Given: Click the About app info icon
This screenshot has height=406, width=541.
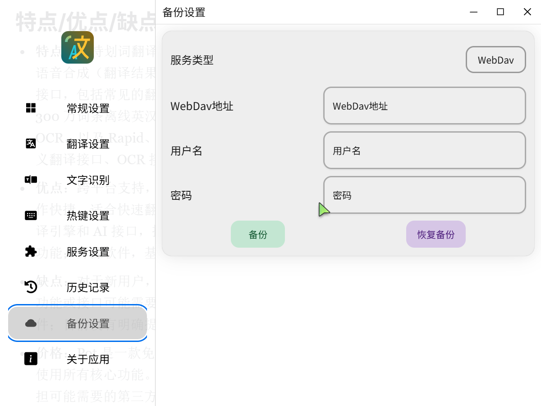Looking at the screenshot, I should (x=31, y=359).
